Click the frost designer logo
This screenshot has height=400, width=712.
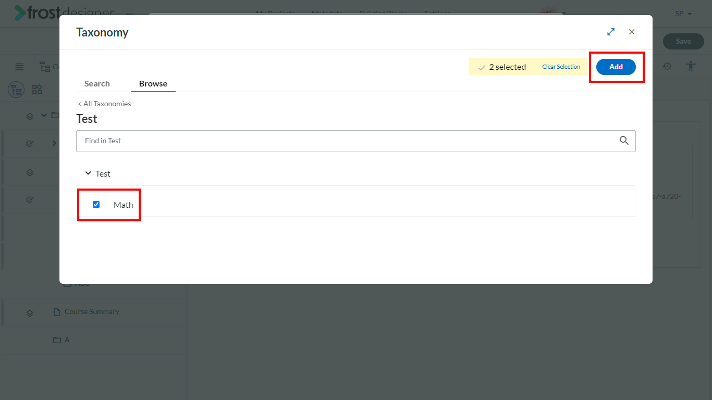(x=64, y=12)
